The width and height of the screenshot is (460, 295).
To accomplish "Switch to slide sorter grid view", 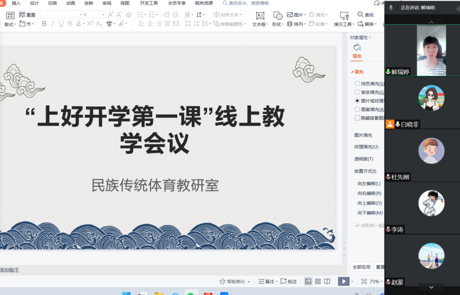I will tap(318, 281).
